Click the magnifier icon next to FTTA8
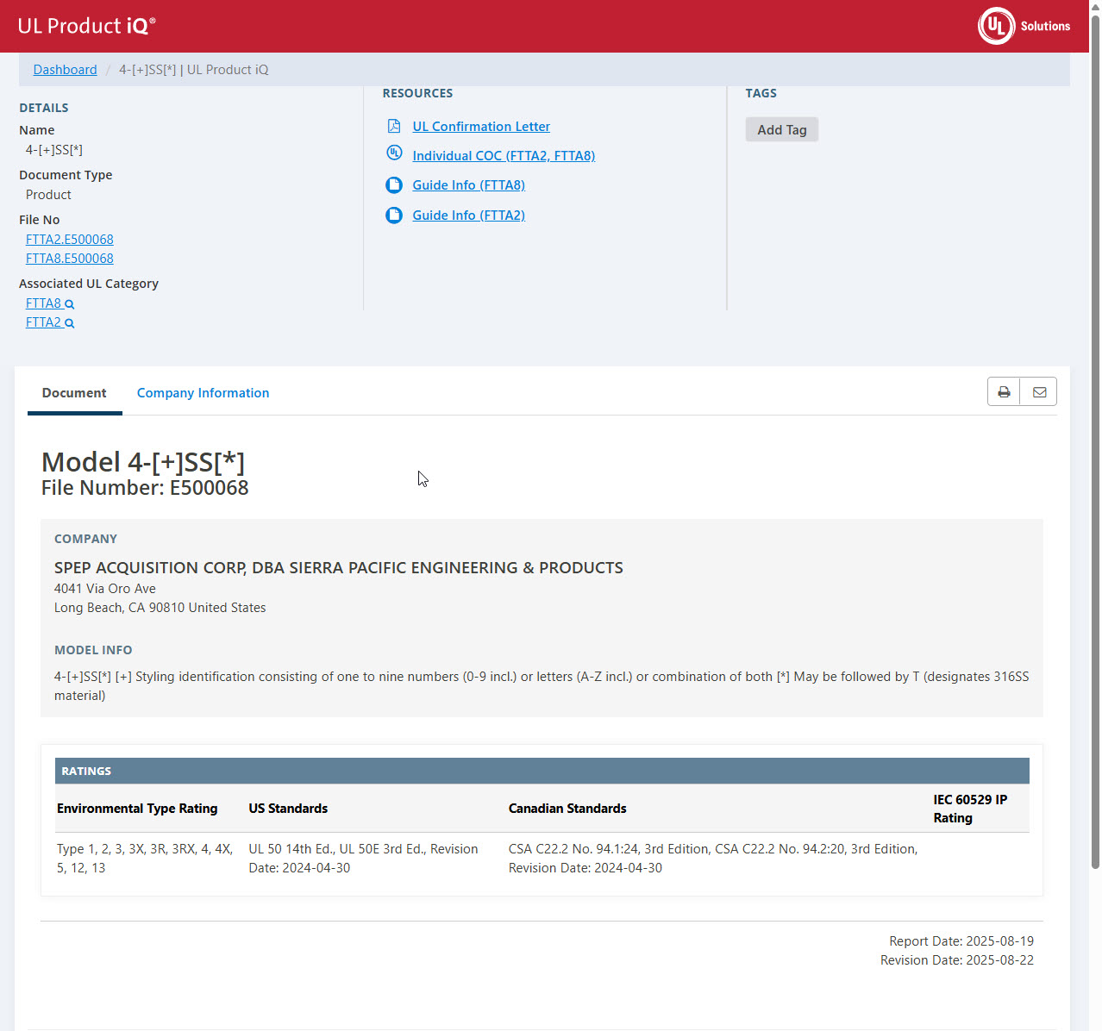 (70, 304)
